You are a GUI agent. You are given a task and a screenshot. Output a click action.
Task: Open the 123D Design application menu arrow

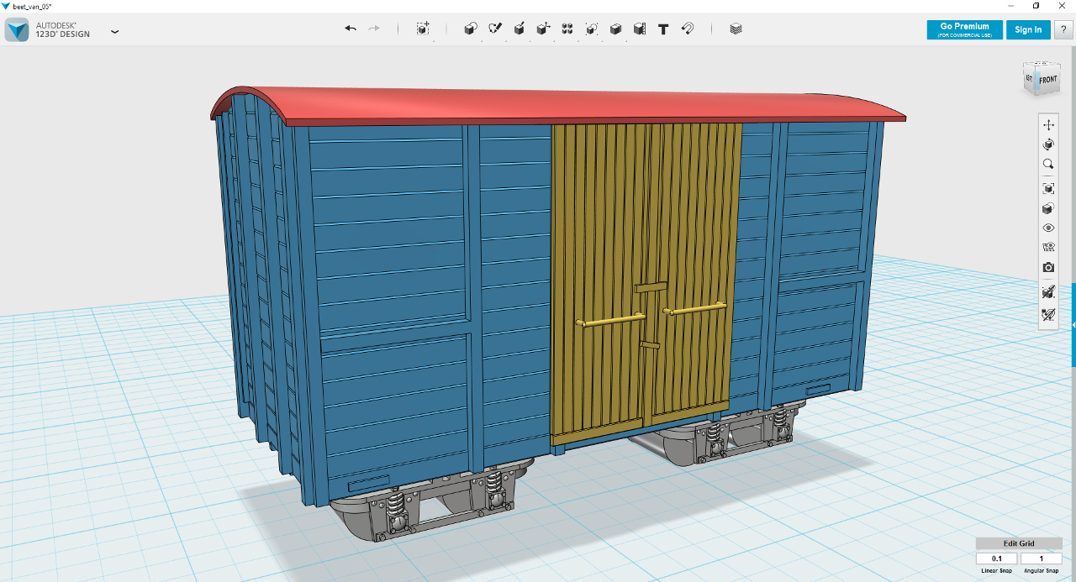[x=115, y=31]
